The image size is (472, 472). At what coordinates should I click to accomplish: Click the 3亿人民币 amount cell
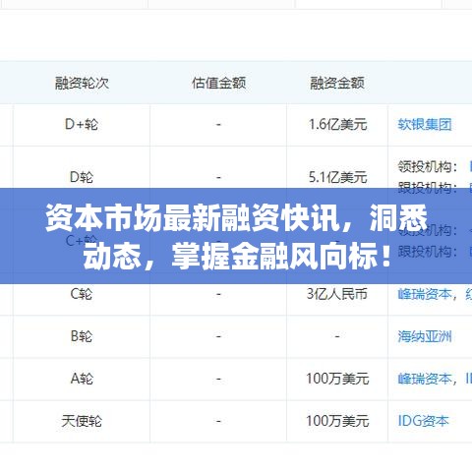(337, 294)
